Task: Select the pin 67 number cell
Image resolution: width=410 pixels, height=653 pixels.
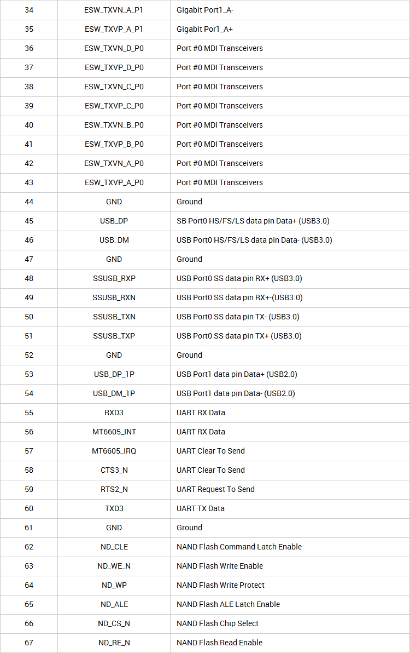Action: 28,643
